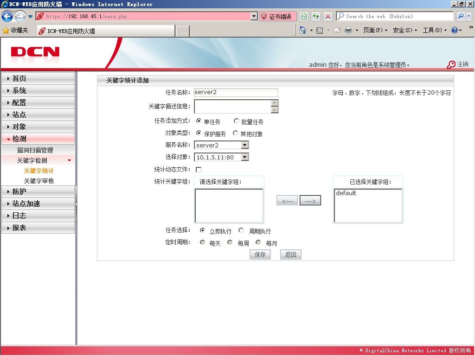Click the RSS feeds icon
The height and width of the screenshot is (356, 475).
point(320,30)
